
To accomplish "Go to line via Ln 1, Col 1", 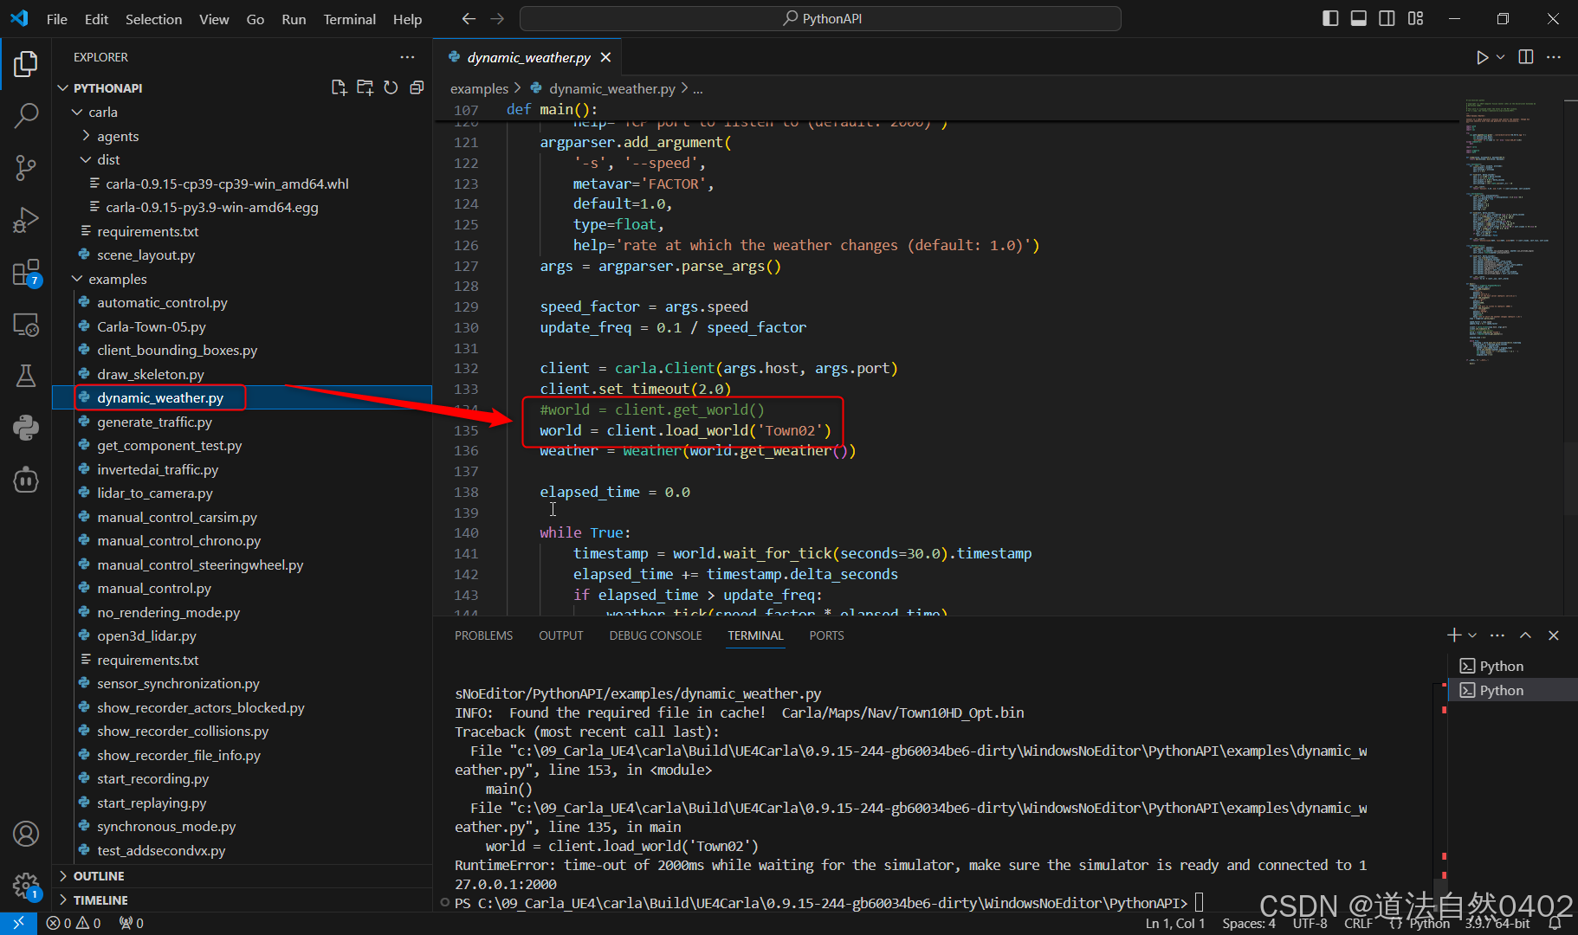I will 1175,924.
